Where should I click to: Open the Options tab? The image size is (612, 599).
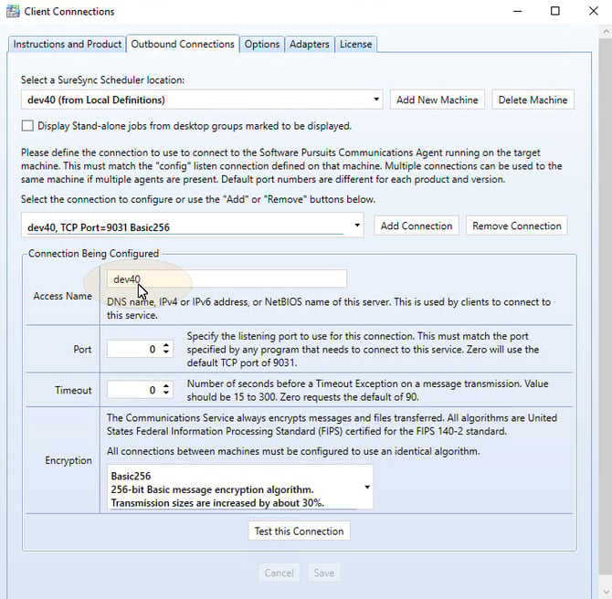click(x=262, y=44)
